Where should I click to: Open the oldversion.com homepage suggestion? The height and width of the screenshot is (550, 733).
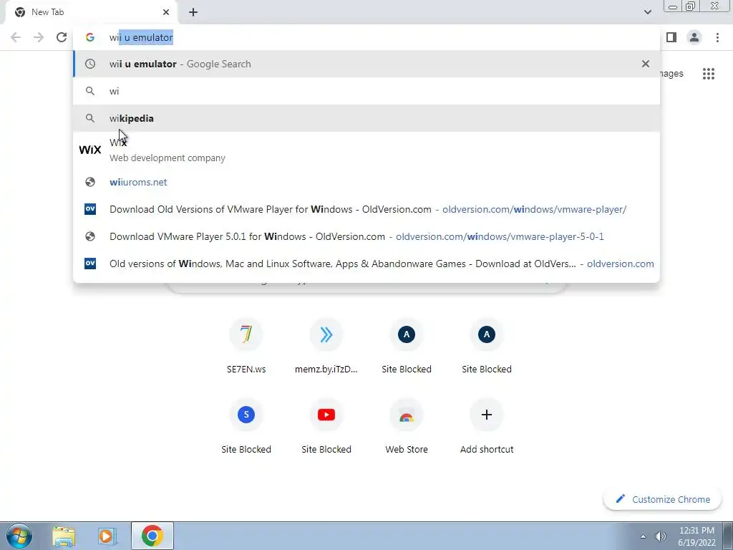pos(366,264)
